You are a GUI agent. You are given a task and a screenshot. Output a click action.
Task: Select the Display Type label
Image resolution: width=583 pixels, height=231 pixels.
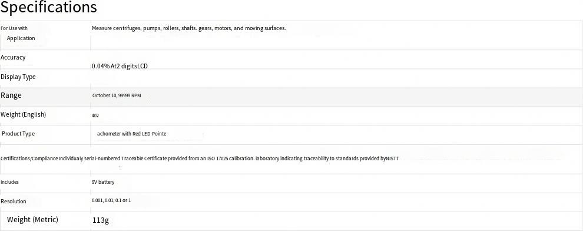click(x=18, y=77)
